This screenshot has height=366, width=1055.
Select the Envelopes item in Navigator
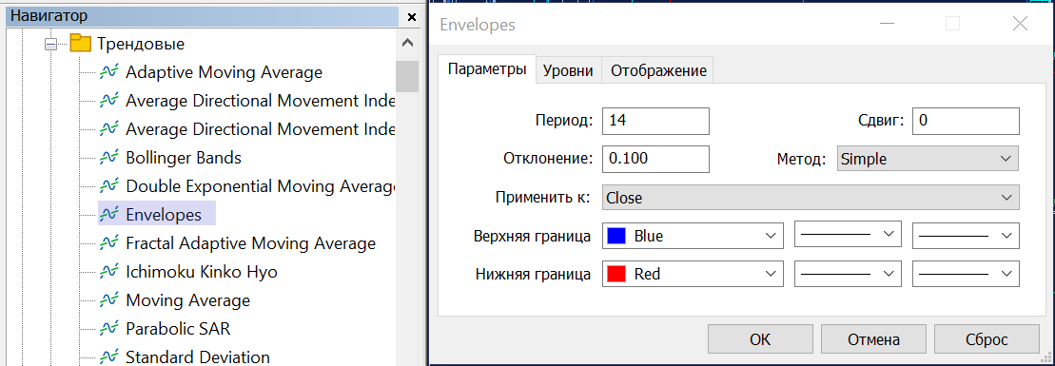(164, 215)
